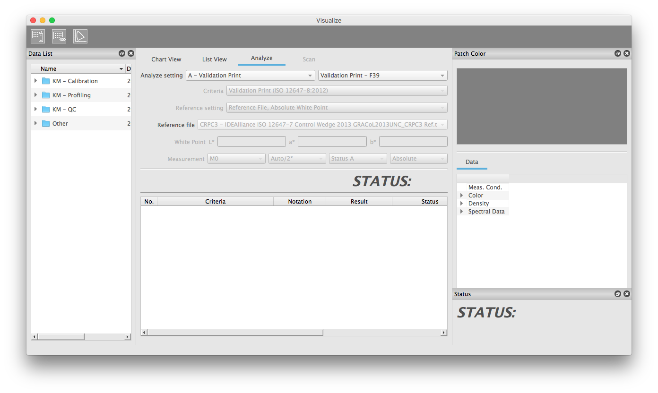Click the gray patch color preview swatch

pyautogui.click(x=541, y=106)
